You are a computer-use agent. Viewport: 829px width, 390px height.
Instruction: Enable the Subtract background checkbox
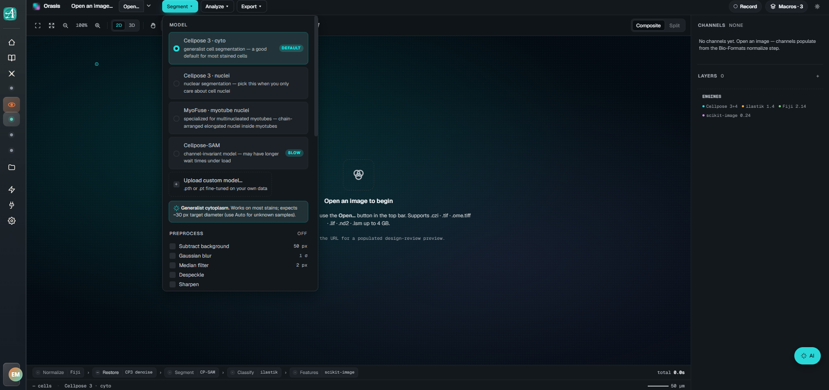point(173,246)
